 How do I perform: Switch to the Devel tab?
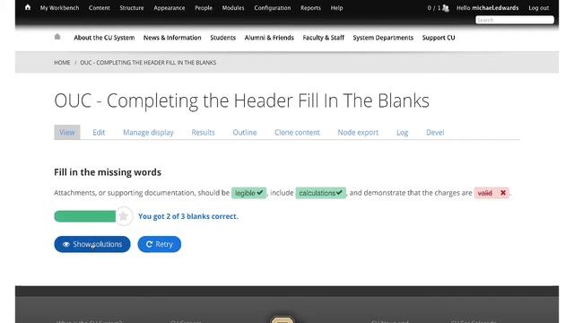(x=435, y=132)
